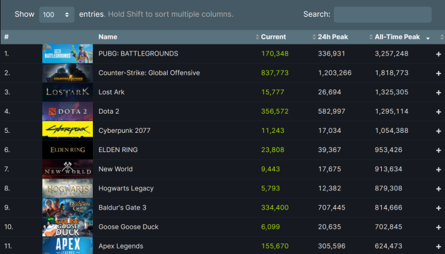Open the Goose Goose Duck artwork thumbnail
Screen dimensions: 445x254
[x=67, y=227]
